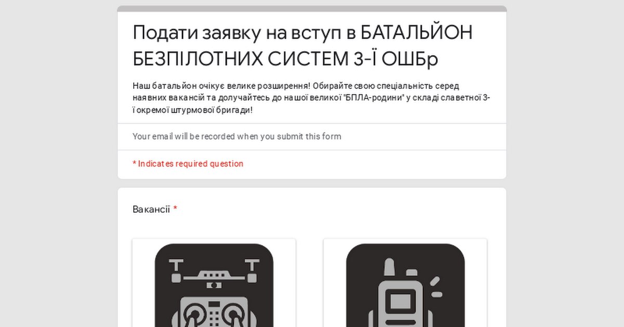Click the red asterisk next to Вакансії
This screenshot has height=327, width=624.
point(175,209)
